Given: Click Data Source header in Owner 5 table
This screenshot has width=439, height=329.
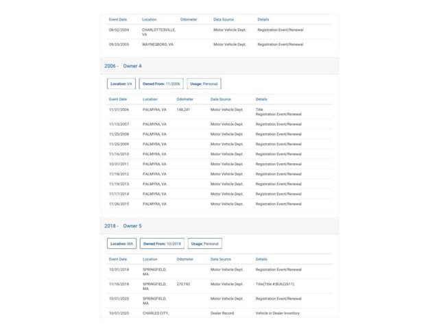Looking at the screenshot, I should pos(221,259).
